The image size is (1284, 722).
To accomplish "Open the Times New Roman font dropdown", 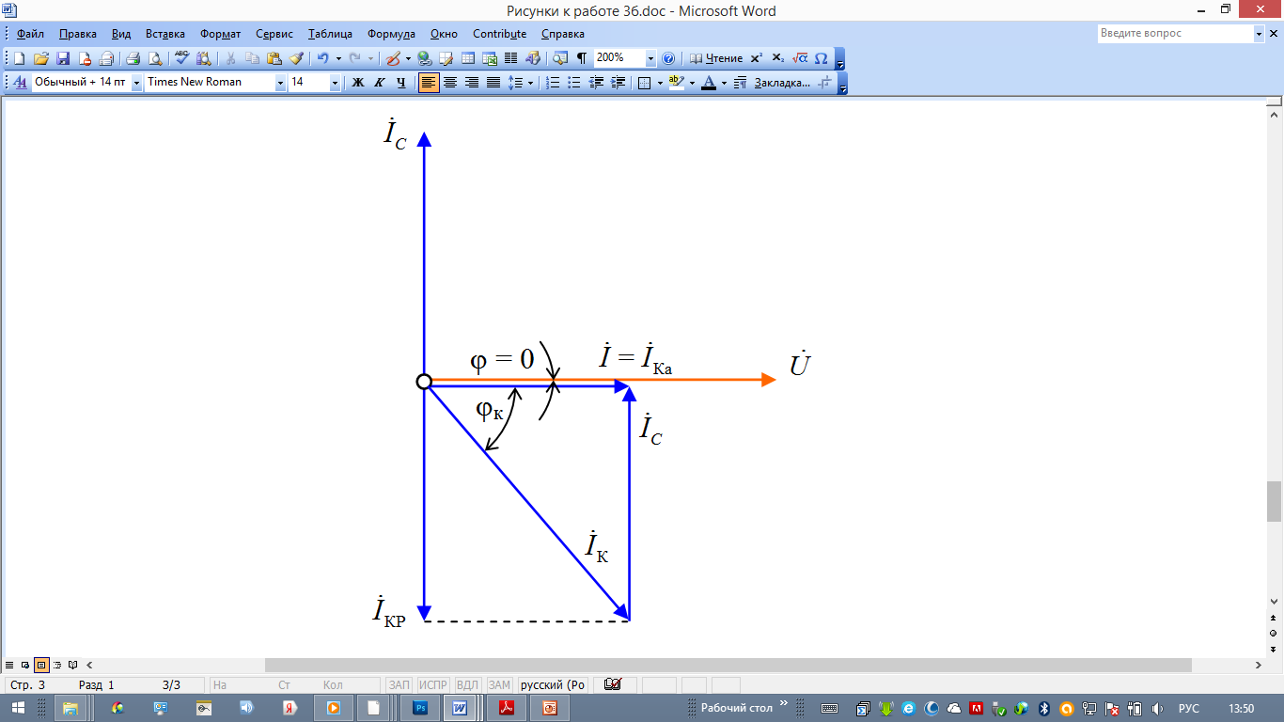I will click(x=280, y=83).
